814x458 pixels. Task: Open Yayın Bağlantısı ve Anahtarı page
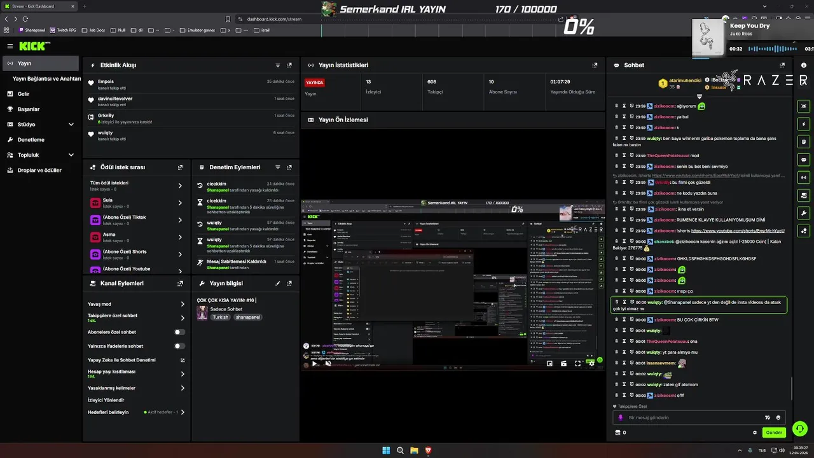46,79
